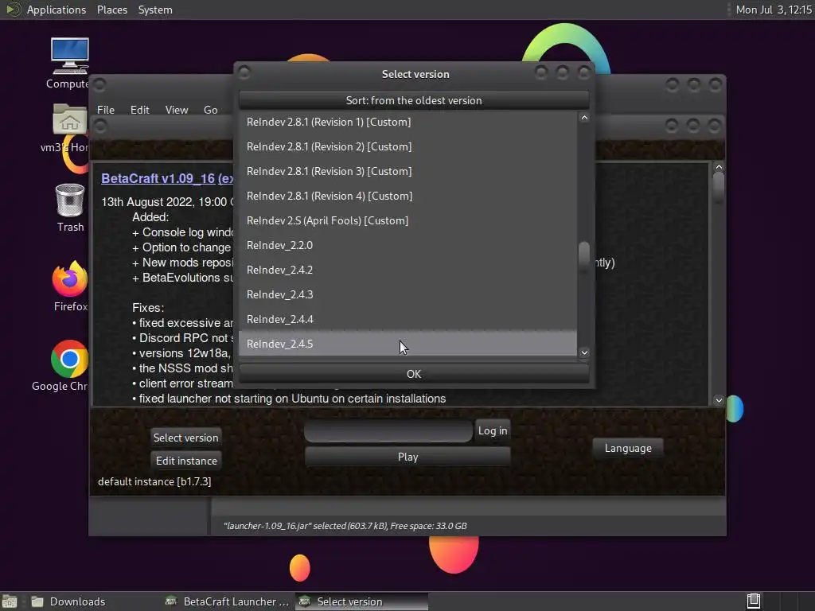Open the View menu in the file manager window
This screenshot has width=815, height=611.
click(176, 110)
